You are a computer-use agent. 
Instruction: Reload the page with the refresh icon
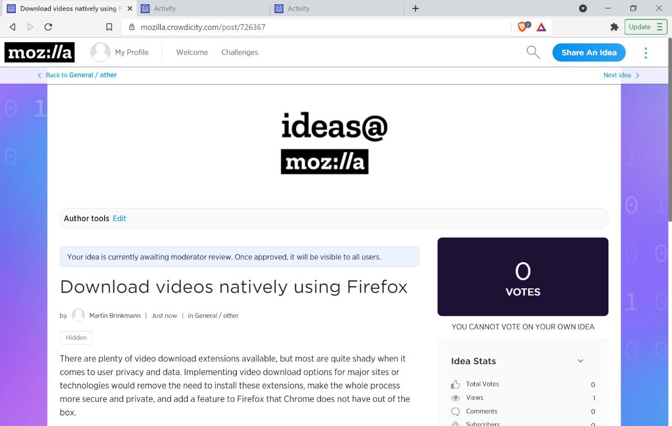coord(48,27)
